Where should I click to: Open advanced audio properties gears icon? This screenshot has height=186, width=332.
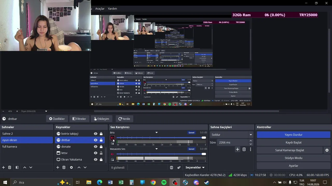[x=179, y=167]
